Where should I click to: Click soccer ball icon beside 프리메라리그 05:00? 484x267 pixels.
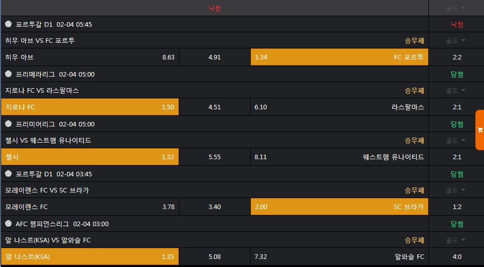(9, 74)
